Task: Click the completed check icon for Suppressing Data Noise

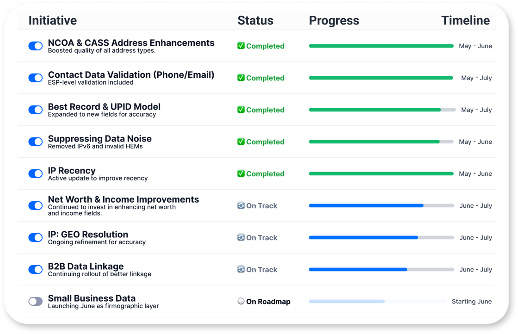Action: (x=241, y=142)
